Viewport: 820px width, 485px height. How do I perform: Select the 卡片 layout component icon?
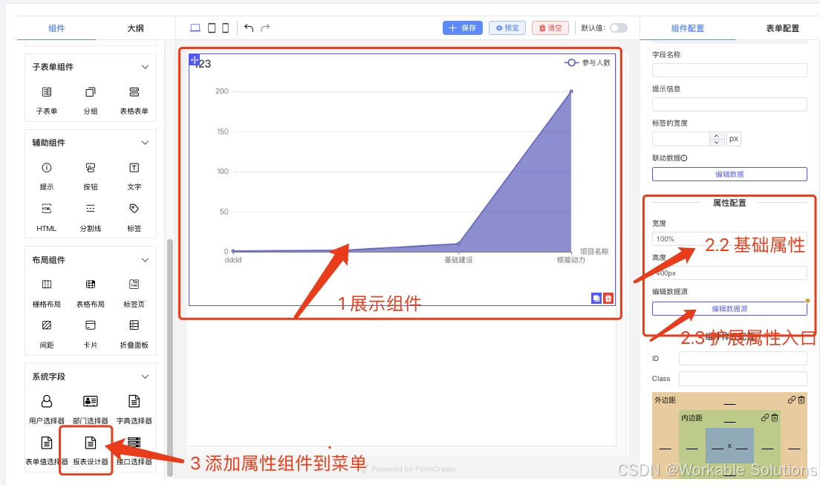tap(90, 325)
